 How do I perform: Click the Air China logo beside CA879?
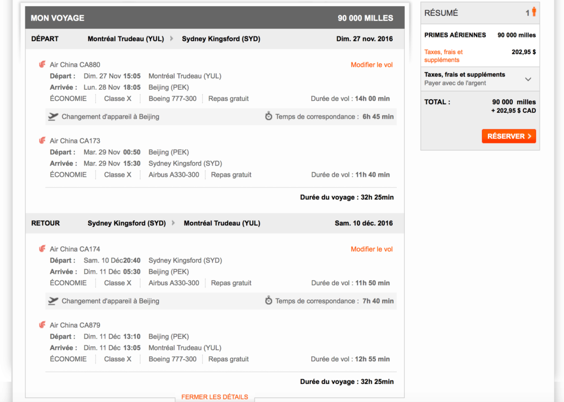pos(42,325)
